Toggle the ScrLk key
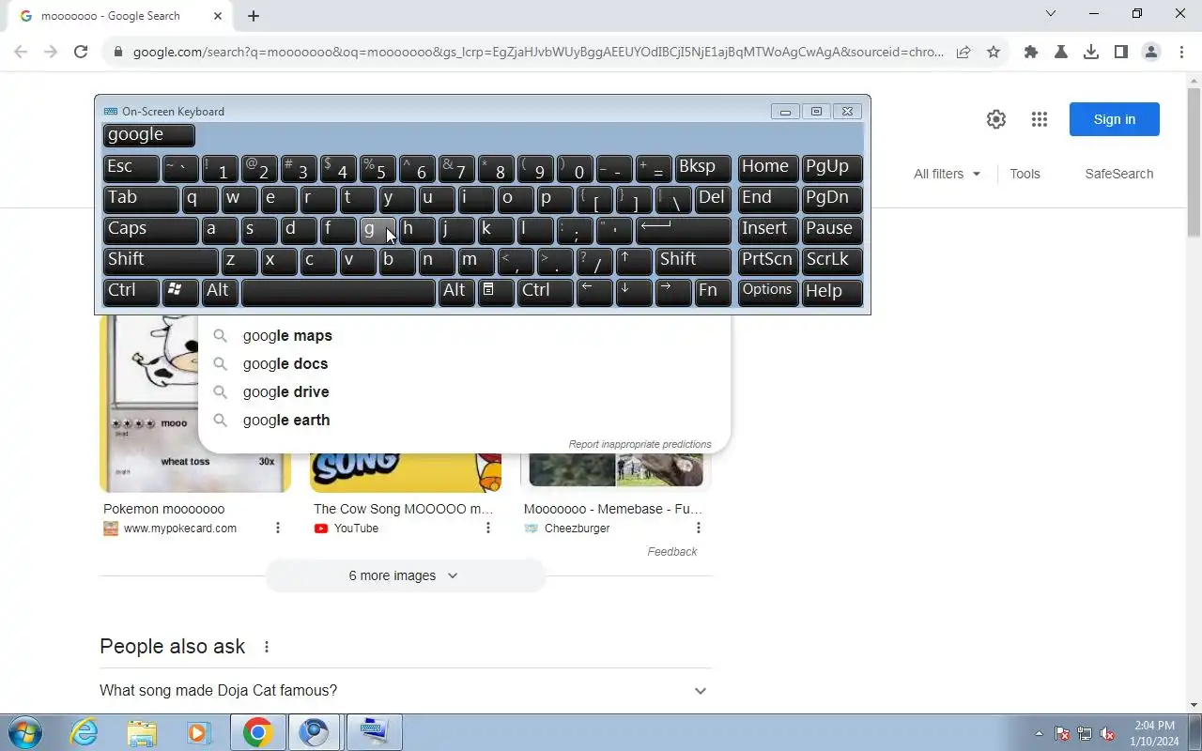Screen dimensions: 1202x751 tap(832, 261)
